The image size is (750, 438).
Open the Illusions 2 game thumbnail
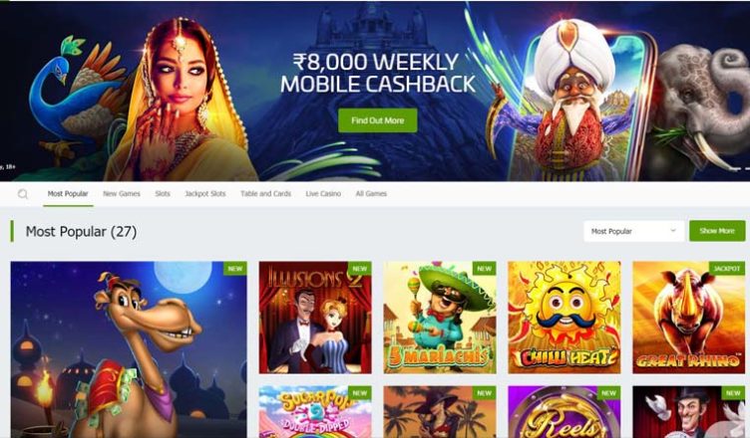(315, 318)
